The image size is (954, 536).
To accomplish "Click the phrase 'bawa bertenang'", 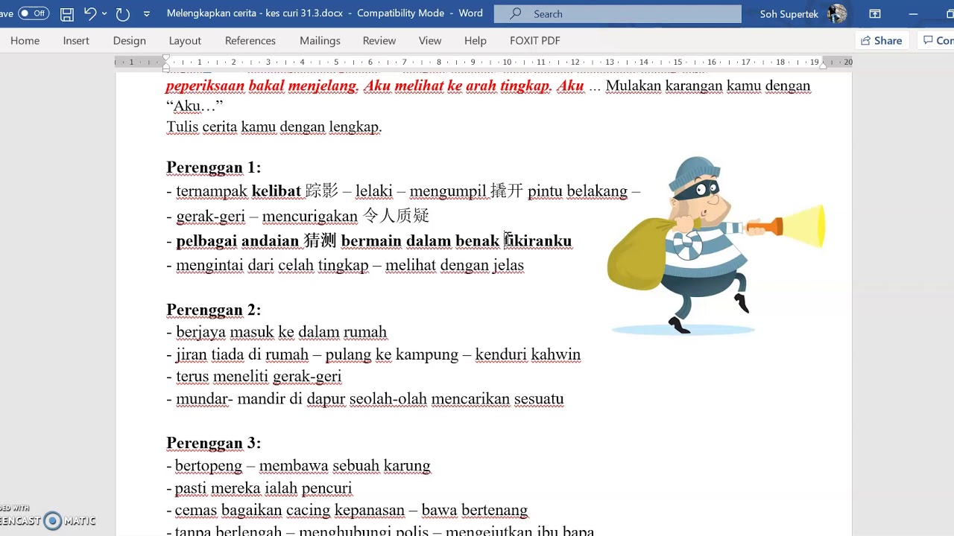I will pyautogui.click(x=475, y=511).
